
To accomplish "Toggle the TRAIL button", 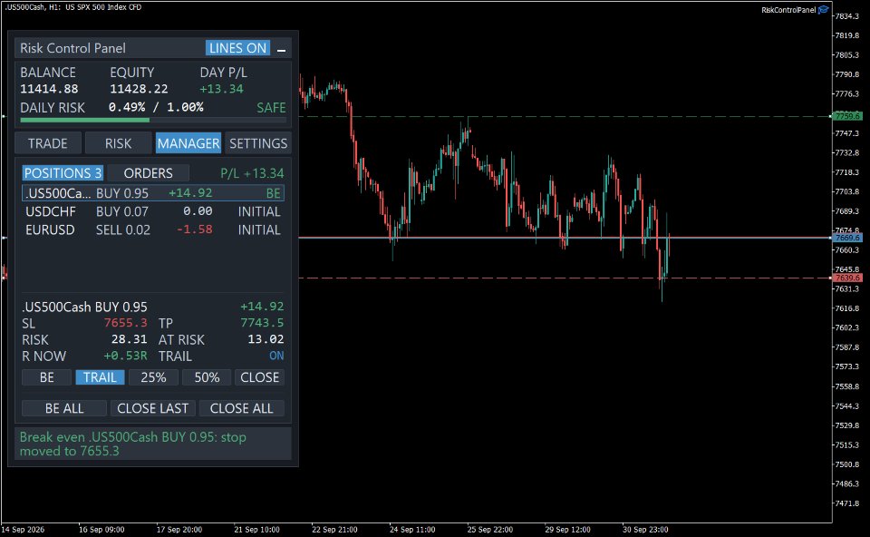I will pyautogui.click(x=100, y=377).
